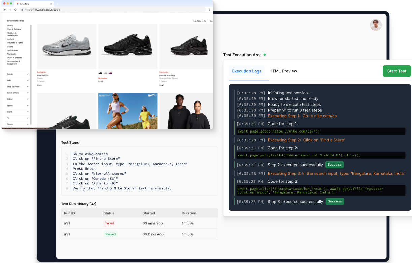Image resolution: width=412 pixels, height=263 pixels.
Task: Open the Tracksuits category link
Action: [x=12, y=54]
